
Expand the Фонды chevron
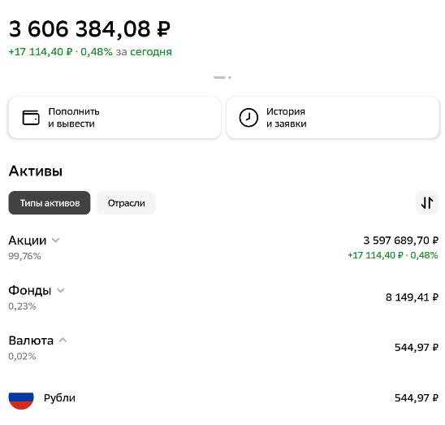click(61, 291)
